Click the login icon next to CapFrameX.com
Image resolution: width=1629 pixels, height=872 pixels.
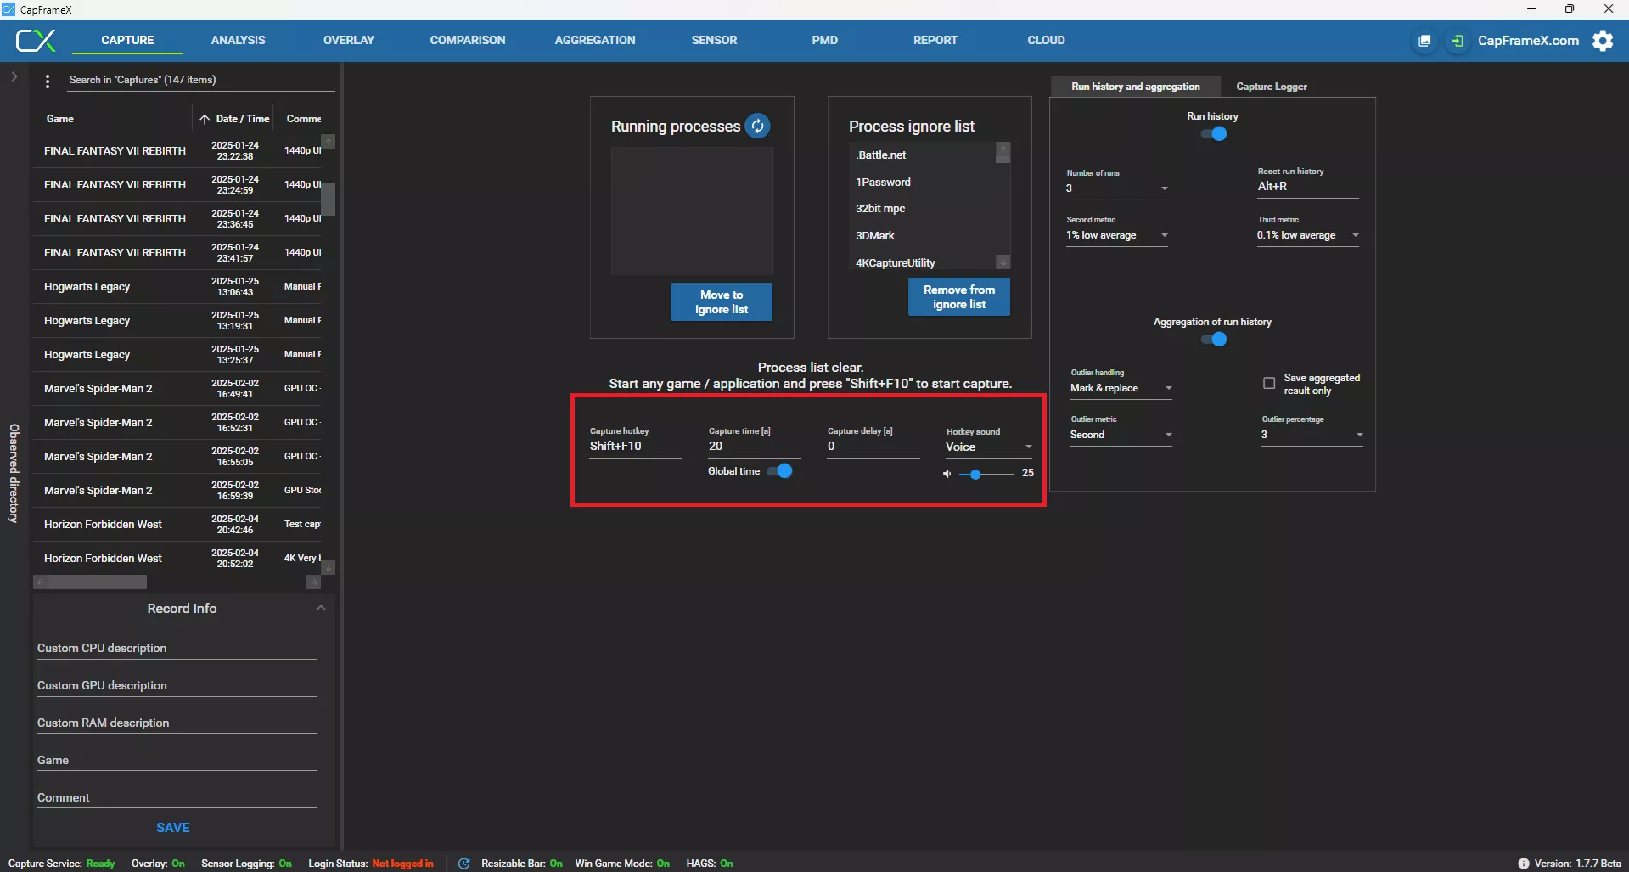coord(1458,41)
